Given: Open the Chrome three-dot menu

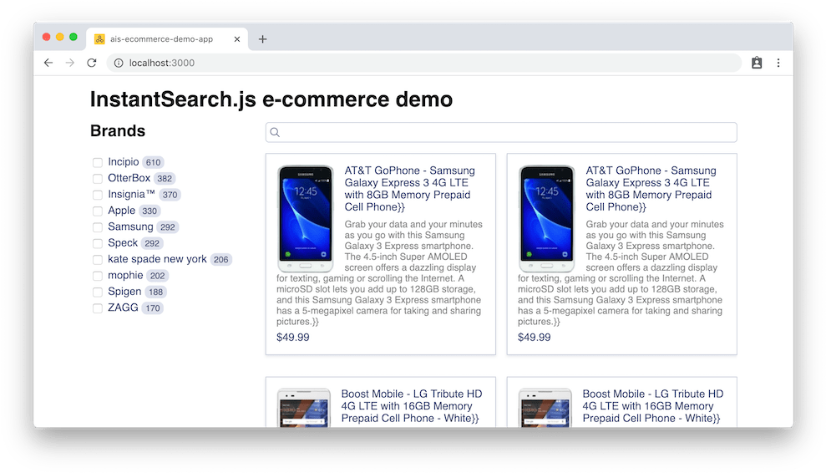Looking at the screenshot, I should tap(778, 63).
